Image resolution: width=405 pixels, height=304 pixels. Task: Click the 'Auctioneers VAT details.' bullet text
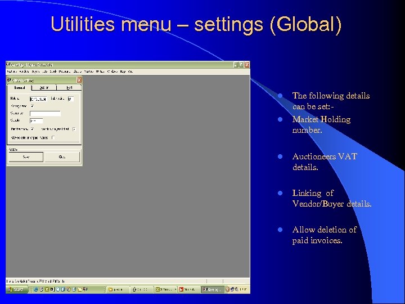(325, 162)
